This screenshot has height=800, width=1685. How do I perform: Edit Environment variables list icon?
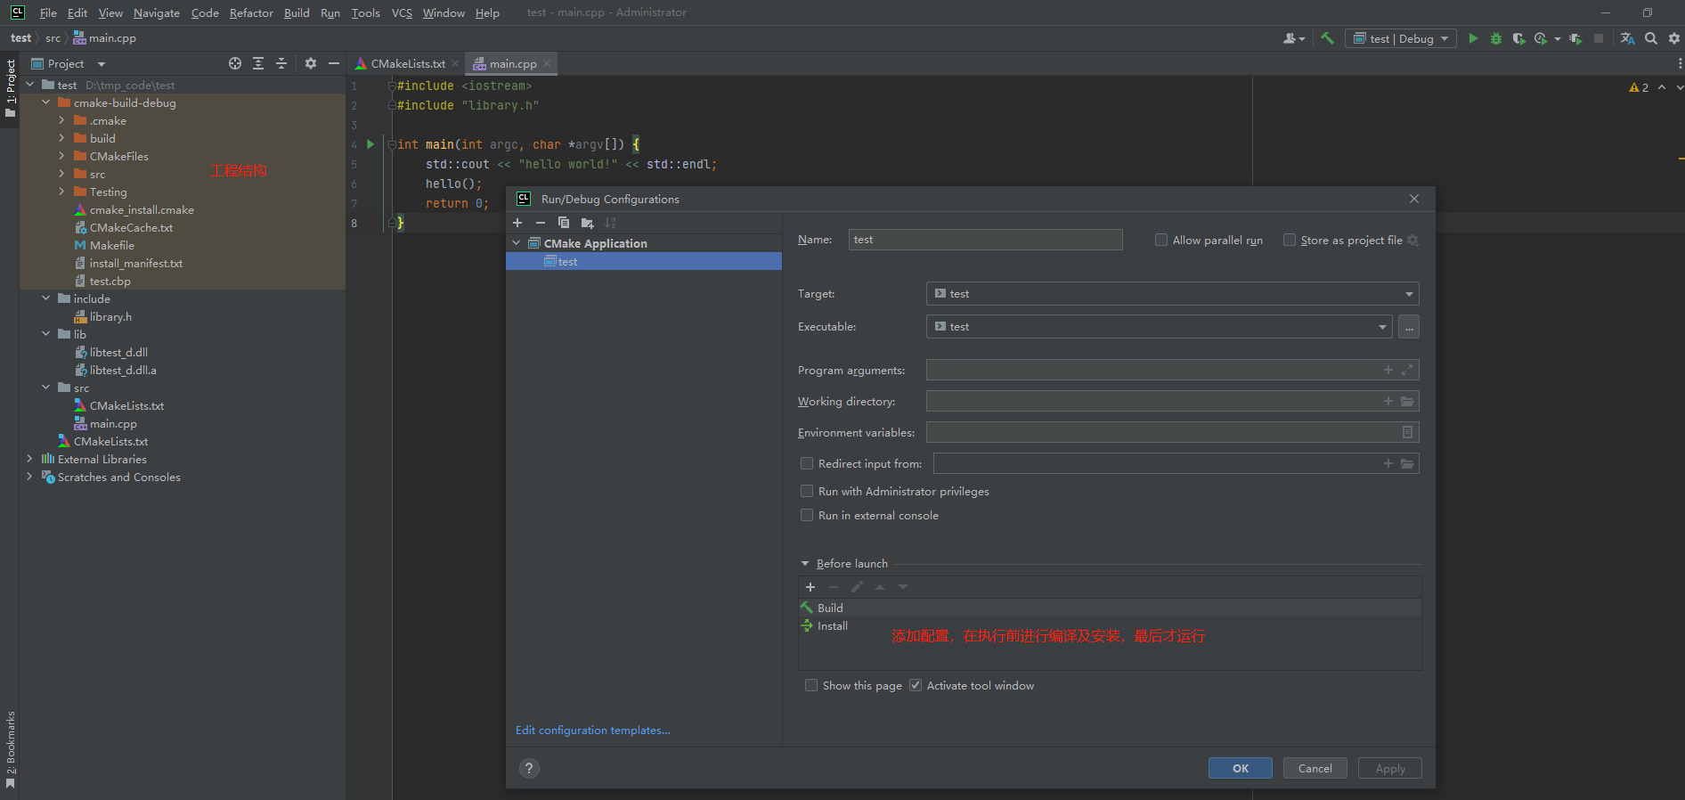(x=1407, y=432)
